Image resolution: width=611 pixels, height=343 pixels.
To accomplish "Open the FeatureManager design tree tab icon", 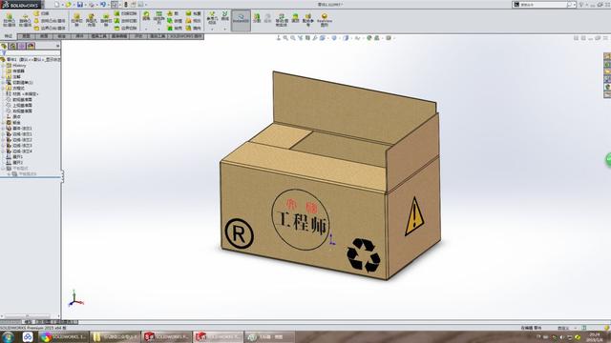I will (4, 46).
